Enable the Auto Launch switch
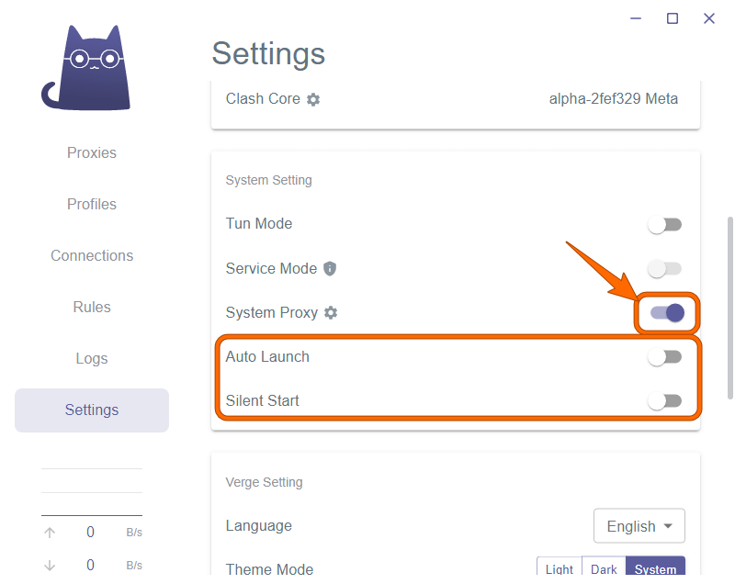Viewport: 735px width, 584px height. [x=664, y=357]
